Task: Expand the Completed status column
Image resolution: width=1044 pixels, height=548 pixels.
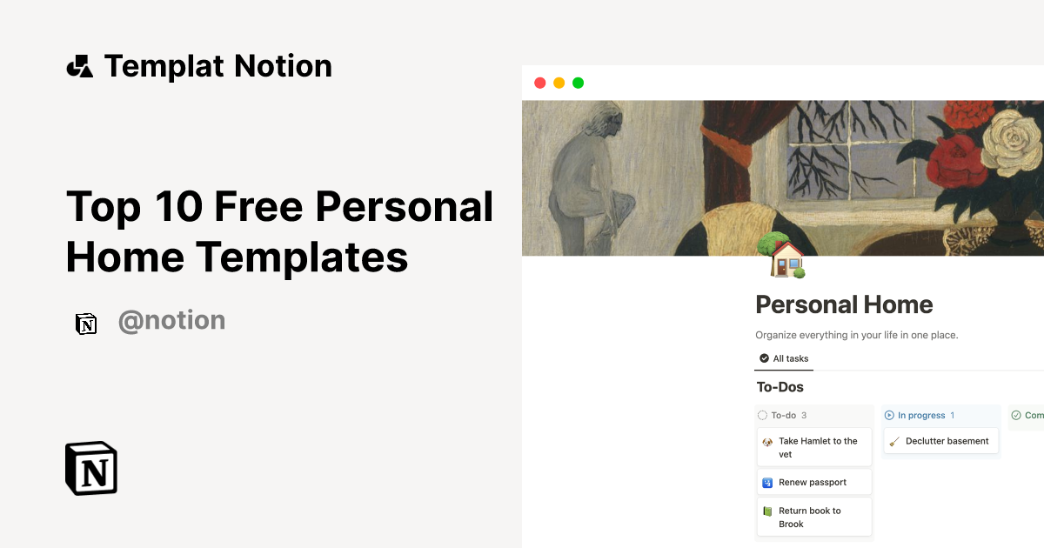Action: (1030, 415)
